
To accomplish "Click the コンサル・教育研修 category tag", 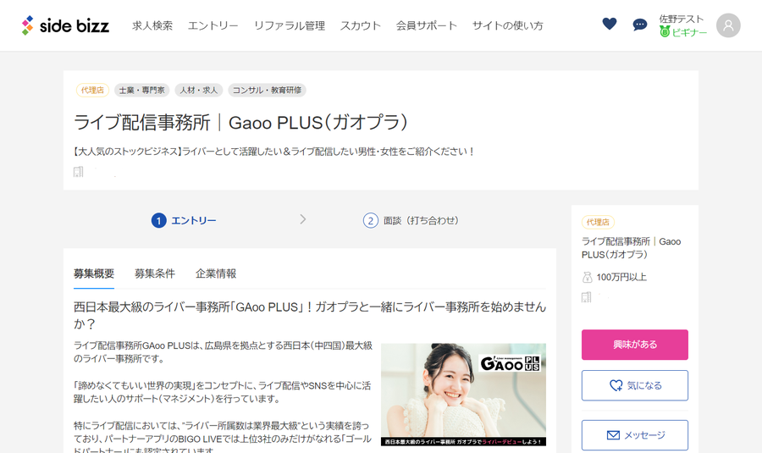I will (267, 90).
